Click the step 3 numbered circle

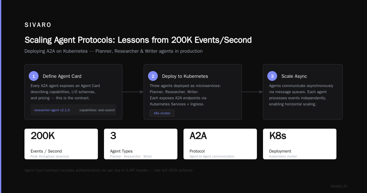(x=272, y=76)
